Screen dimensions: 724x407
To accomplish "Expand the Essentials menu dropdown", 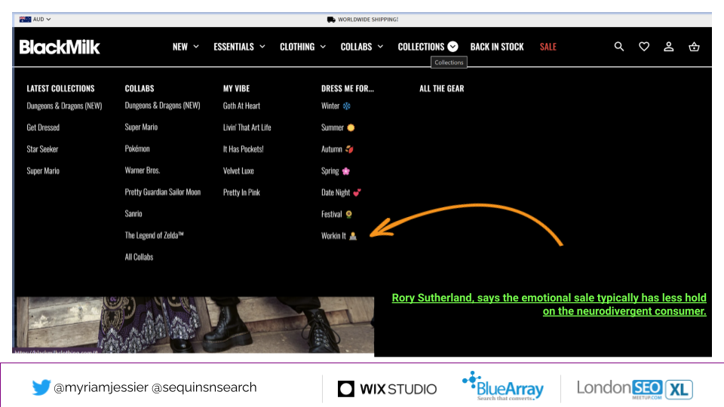I will pos(239,47).
